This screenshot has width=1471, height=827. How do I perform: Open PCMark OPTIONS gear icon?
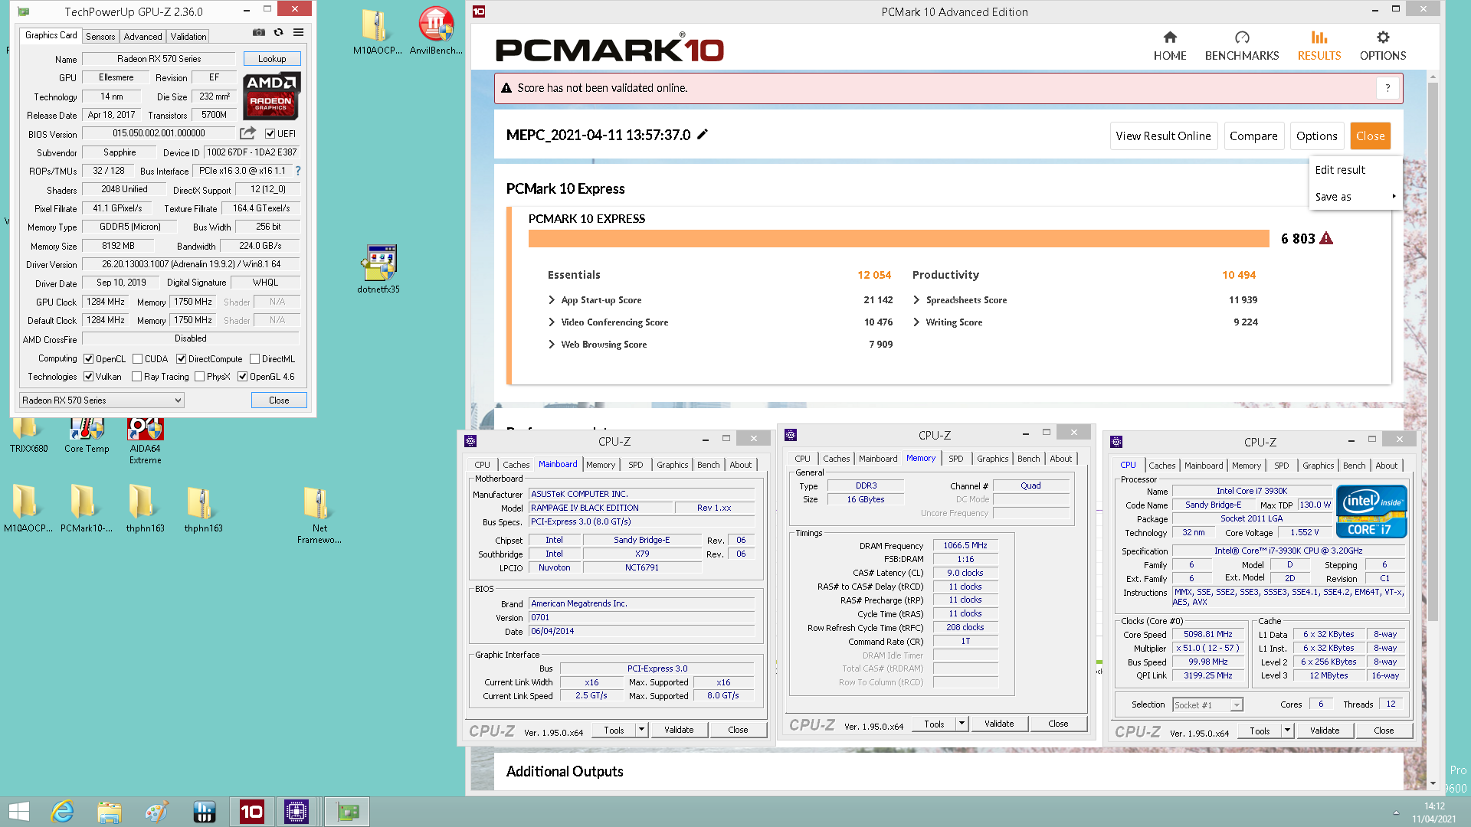[1383, 46]
